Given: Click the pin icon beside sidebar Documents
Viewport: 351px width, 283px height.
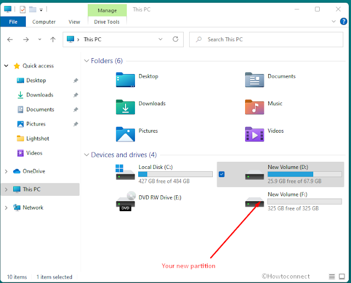Looking at the screenshot, I should coord(76,110).
